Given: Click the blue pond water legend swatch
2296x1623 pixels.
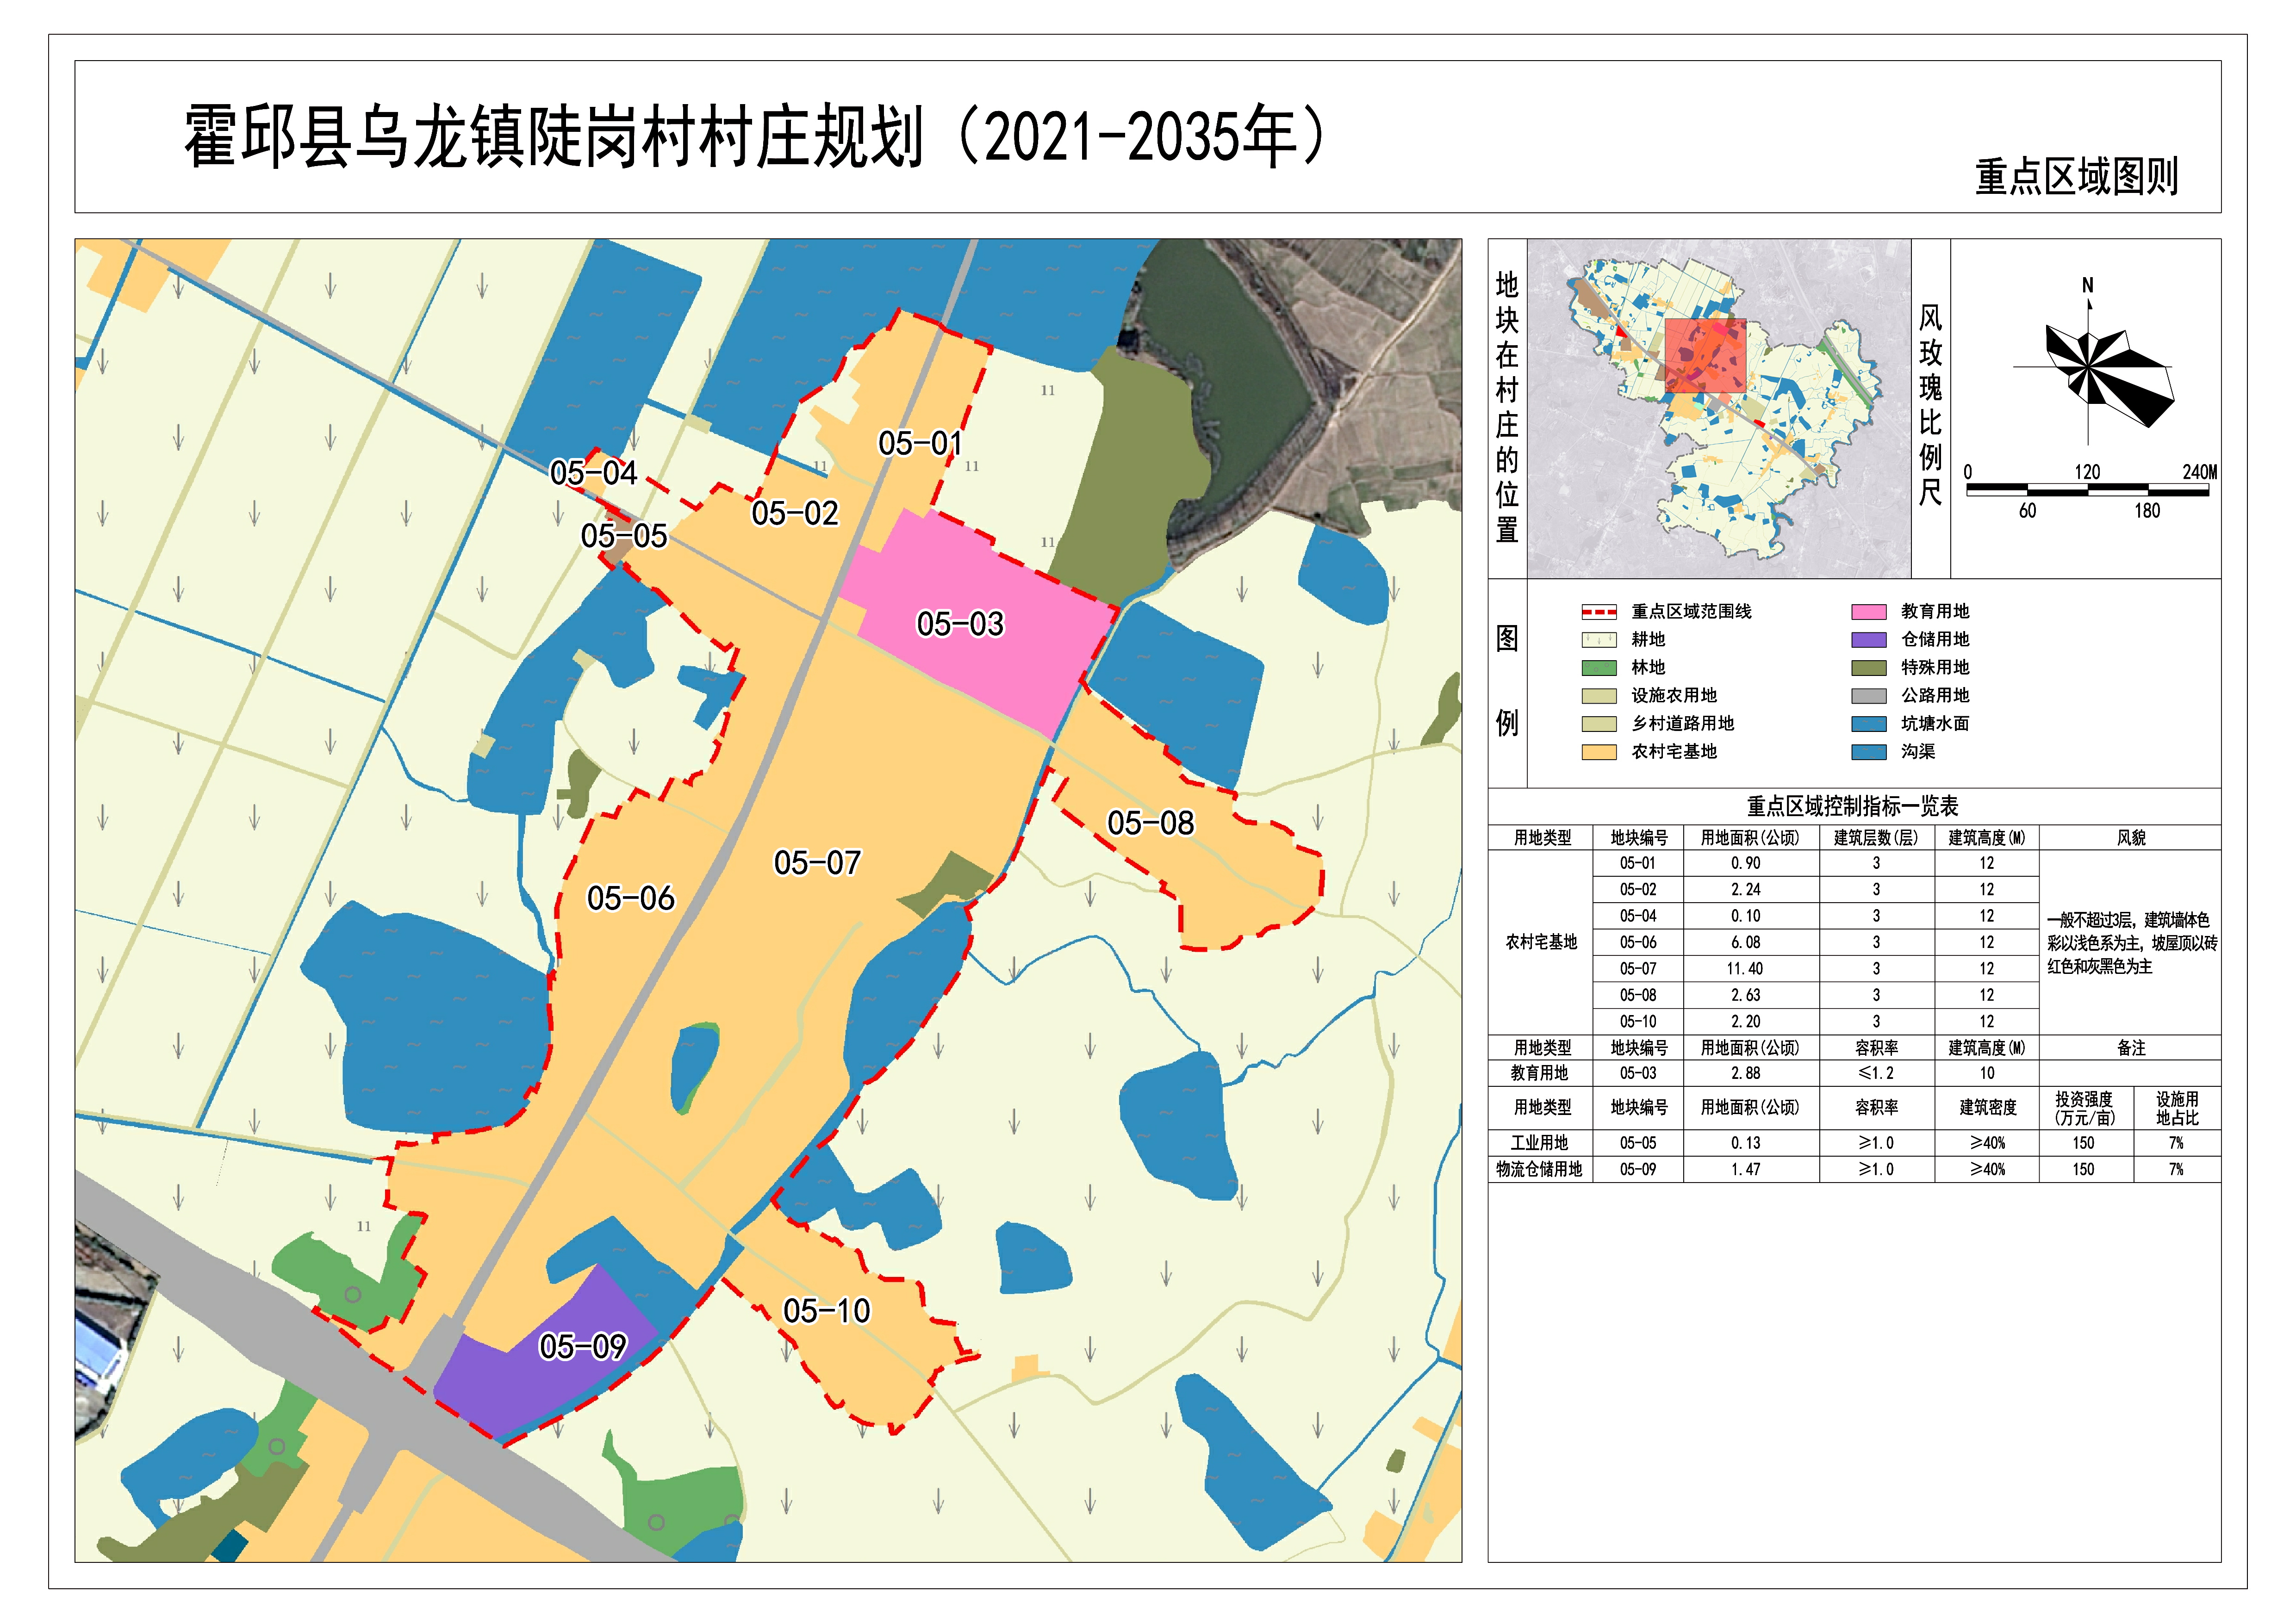Looking at the screenshot, I should [x=1868, y=724].
